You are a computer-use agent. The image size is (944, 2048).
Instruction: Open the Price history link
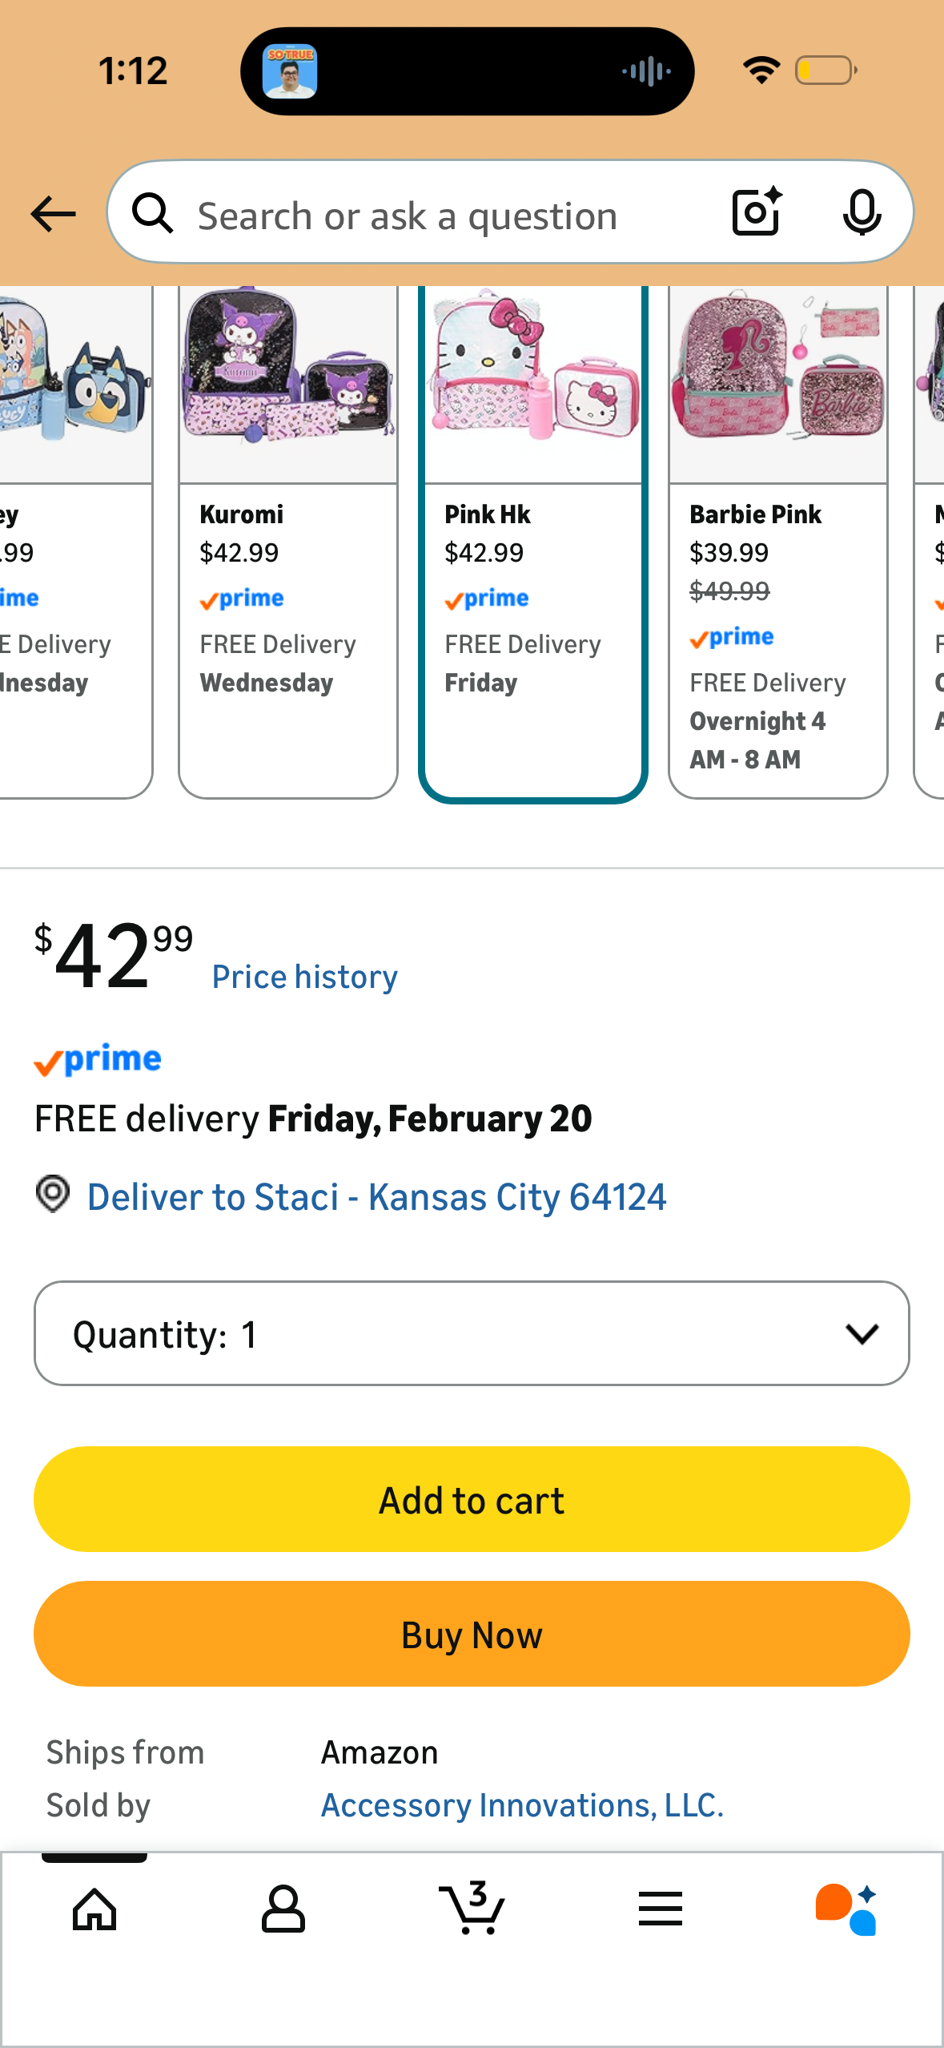click(304, 977)
